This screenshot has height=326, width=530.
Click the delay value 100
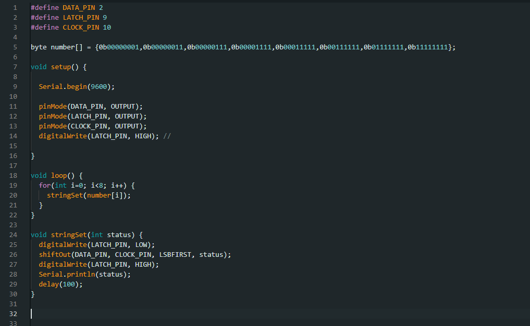pyautogui.click(x=69, y=284)
